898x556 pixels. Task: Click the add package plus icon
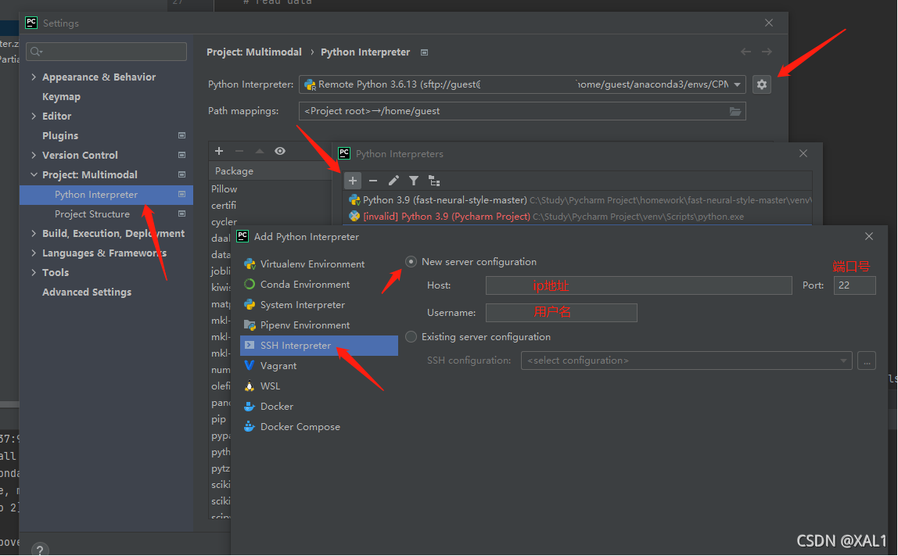(219, 151)
